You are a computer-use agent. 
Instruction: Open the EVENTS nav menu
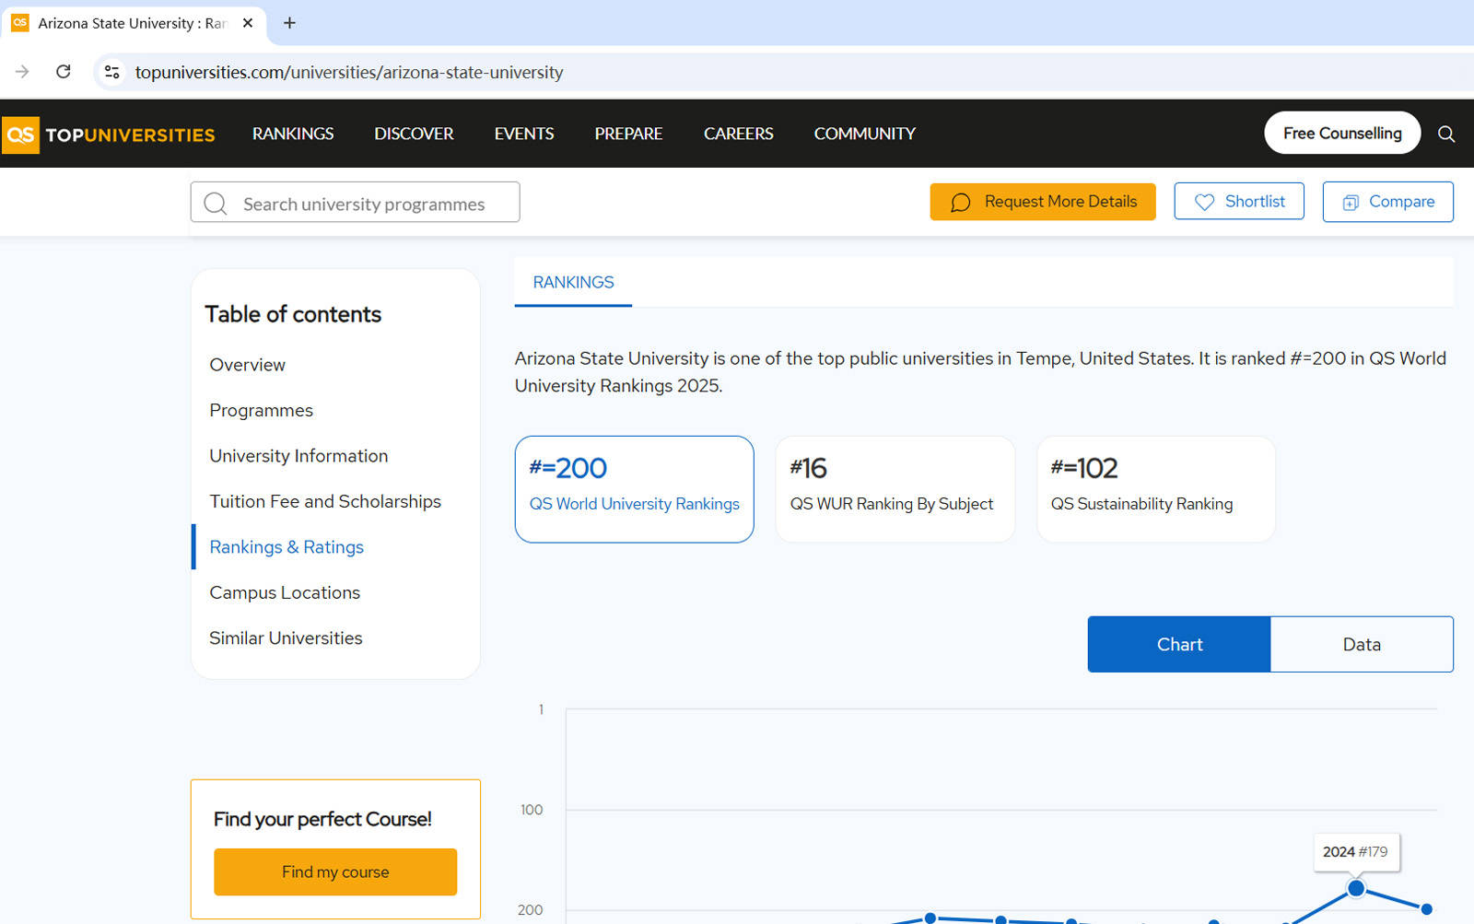[524, 134]
